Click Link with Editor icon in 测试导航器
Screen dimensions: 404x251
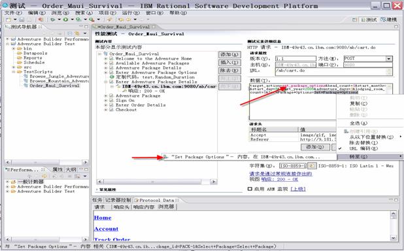[76, 33]
